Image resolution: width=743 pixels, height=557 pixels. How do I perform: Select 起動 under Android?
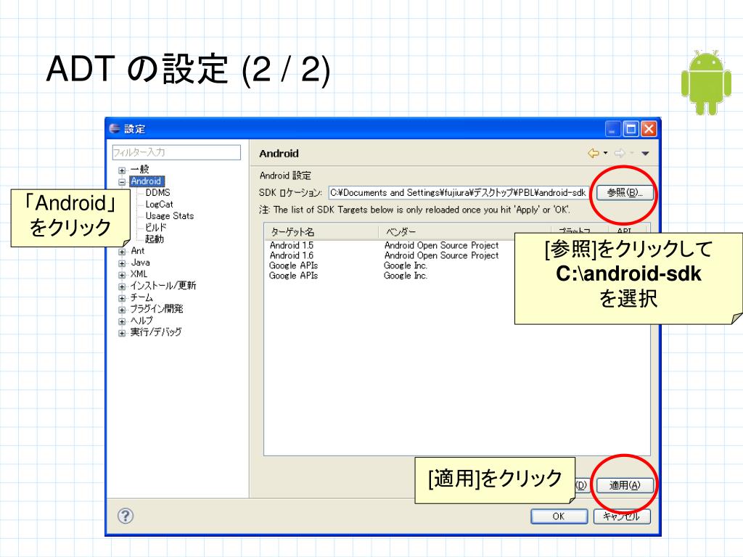pos(155,239)
